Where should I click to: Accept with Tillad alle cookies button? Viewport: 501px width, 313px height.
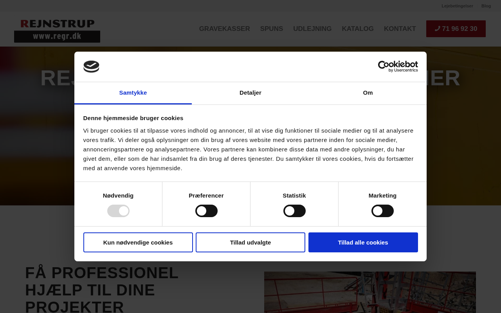(363, 242)
